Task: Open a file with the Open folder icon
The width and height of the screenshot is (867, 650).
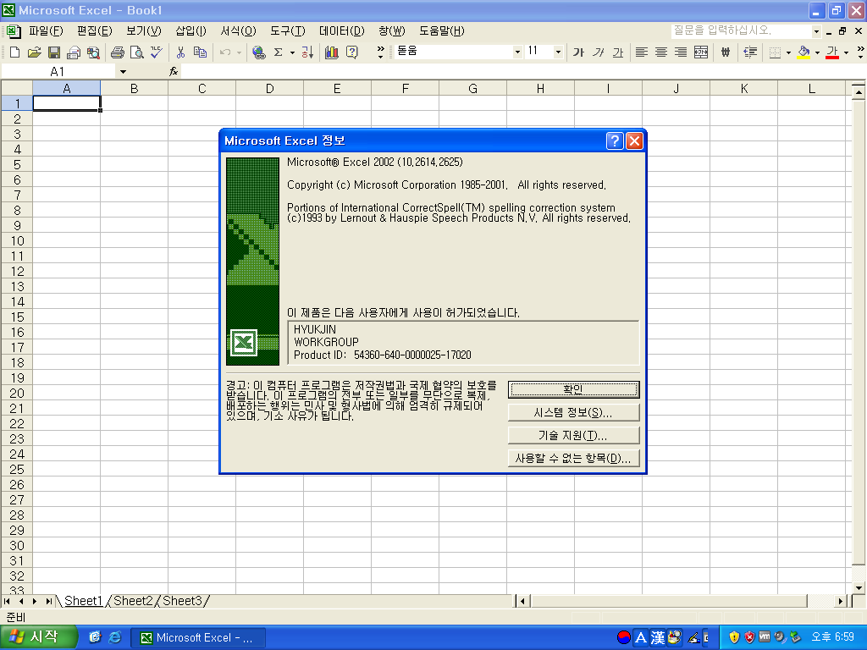Action: [x=34, y=52]
